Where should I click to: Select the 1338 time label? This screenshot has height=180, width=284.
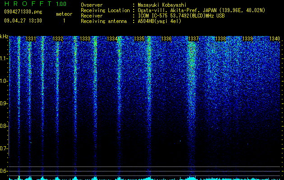(x=221, y=39)
